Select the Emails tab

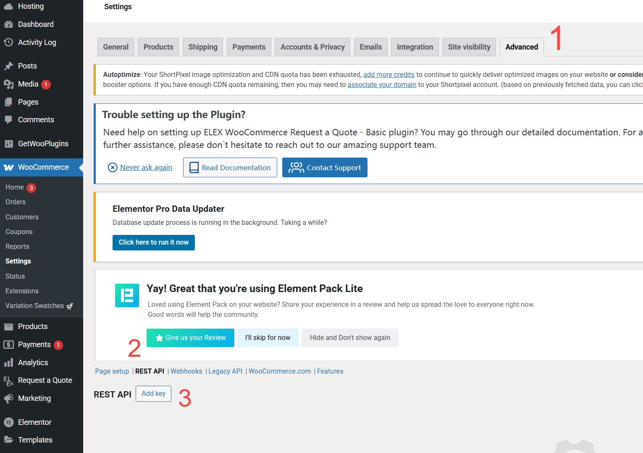pos(371,47)
